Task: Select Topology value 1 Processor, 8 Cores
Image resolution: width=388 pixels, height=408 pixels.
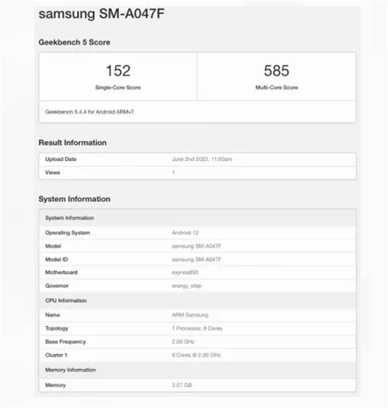Action: point(197,328)
